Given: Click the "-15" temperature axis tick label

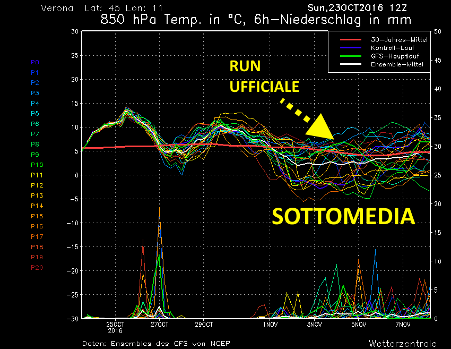Looking at the screenshot, I should pos(72,247).
